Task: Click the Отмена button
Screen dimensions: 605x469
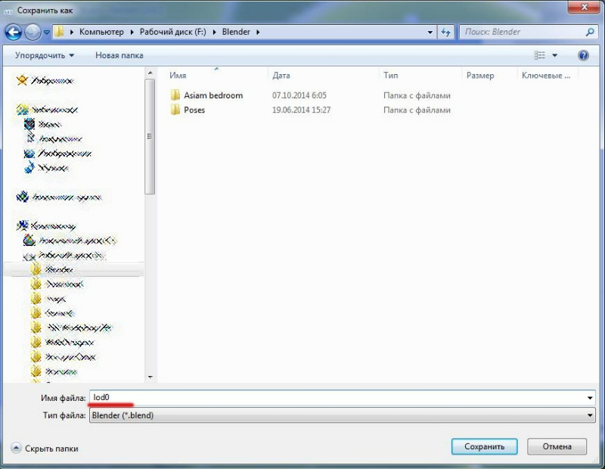Action: pyautogui.click(x=556, y=447)
